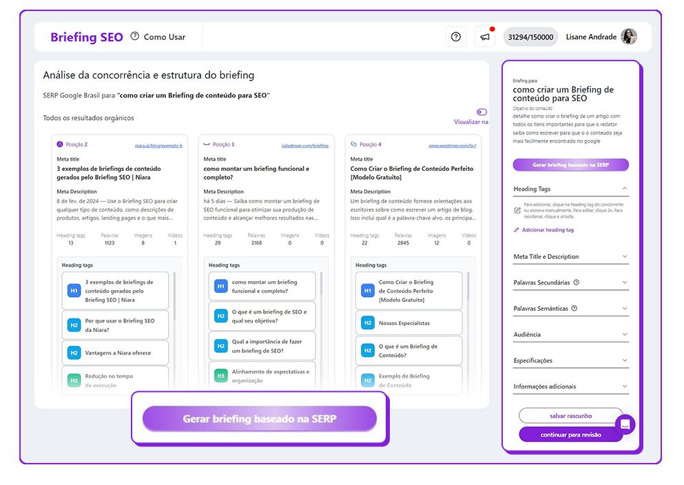Open the Como Usar menu item
Viewport: 684px width, 485px height.
[x=164, y=37]
